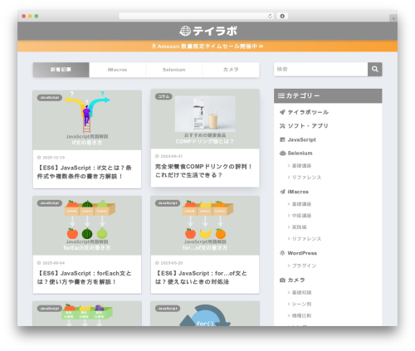Open ソフト・アプリ category
Viewport: 415px width, 351px height.
pyautogui.click(x=308, y=126)
